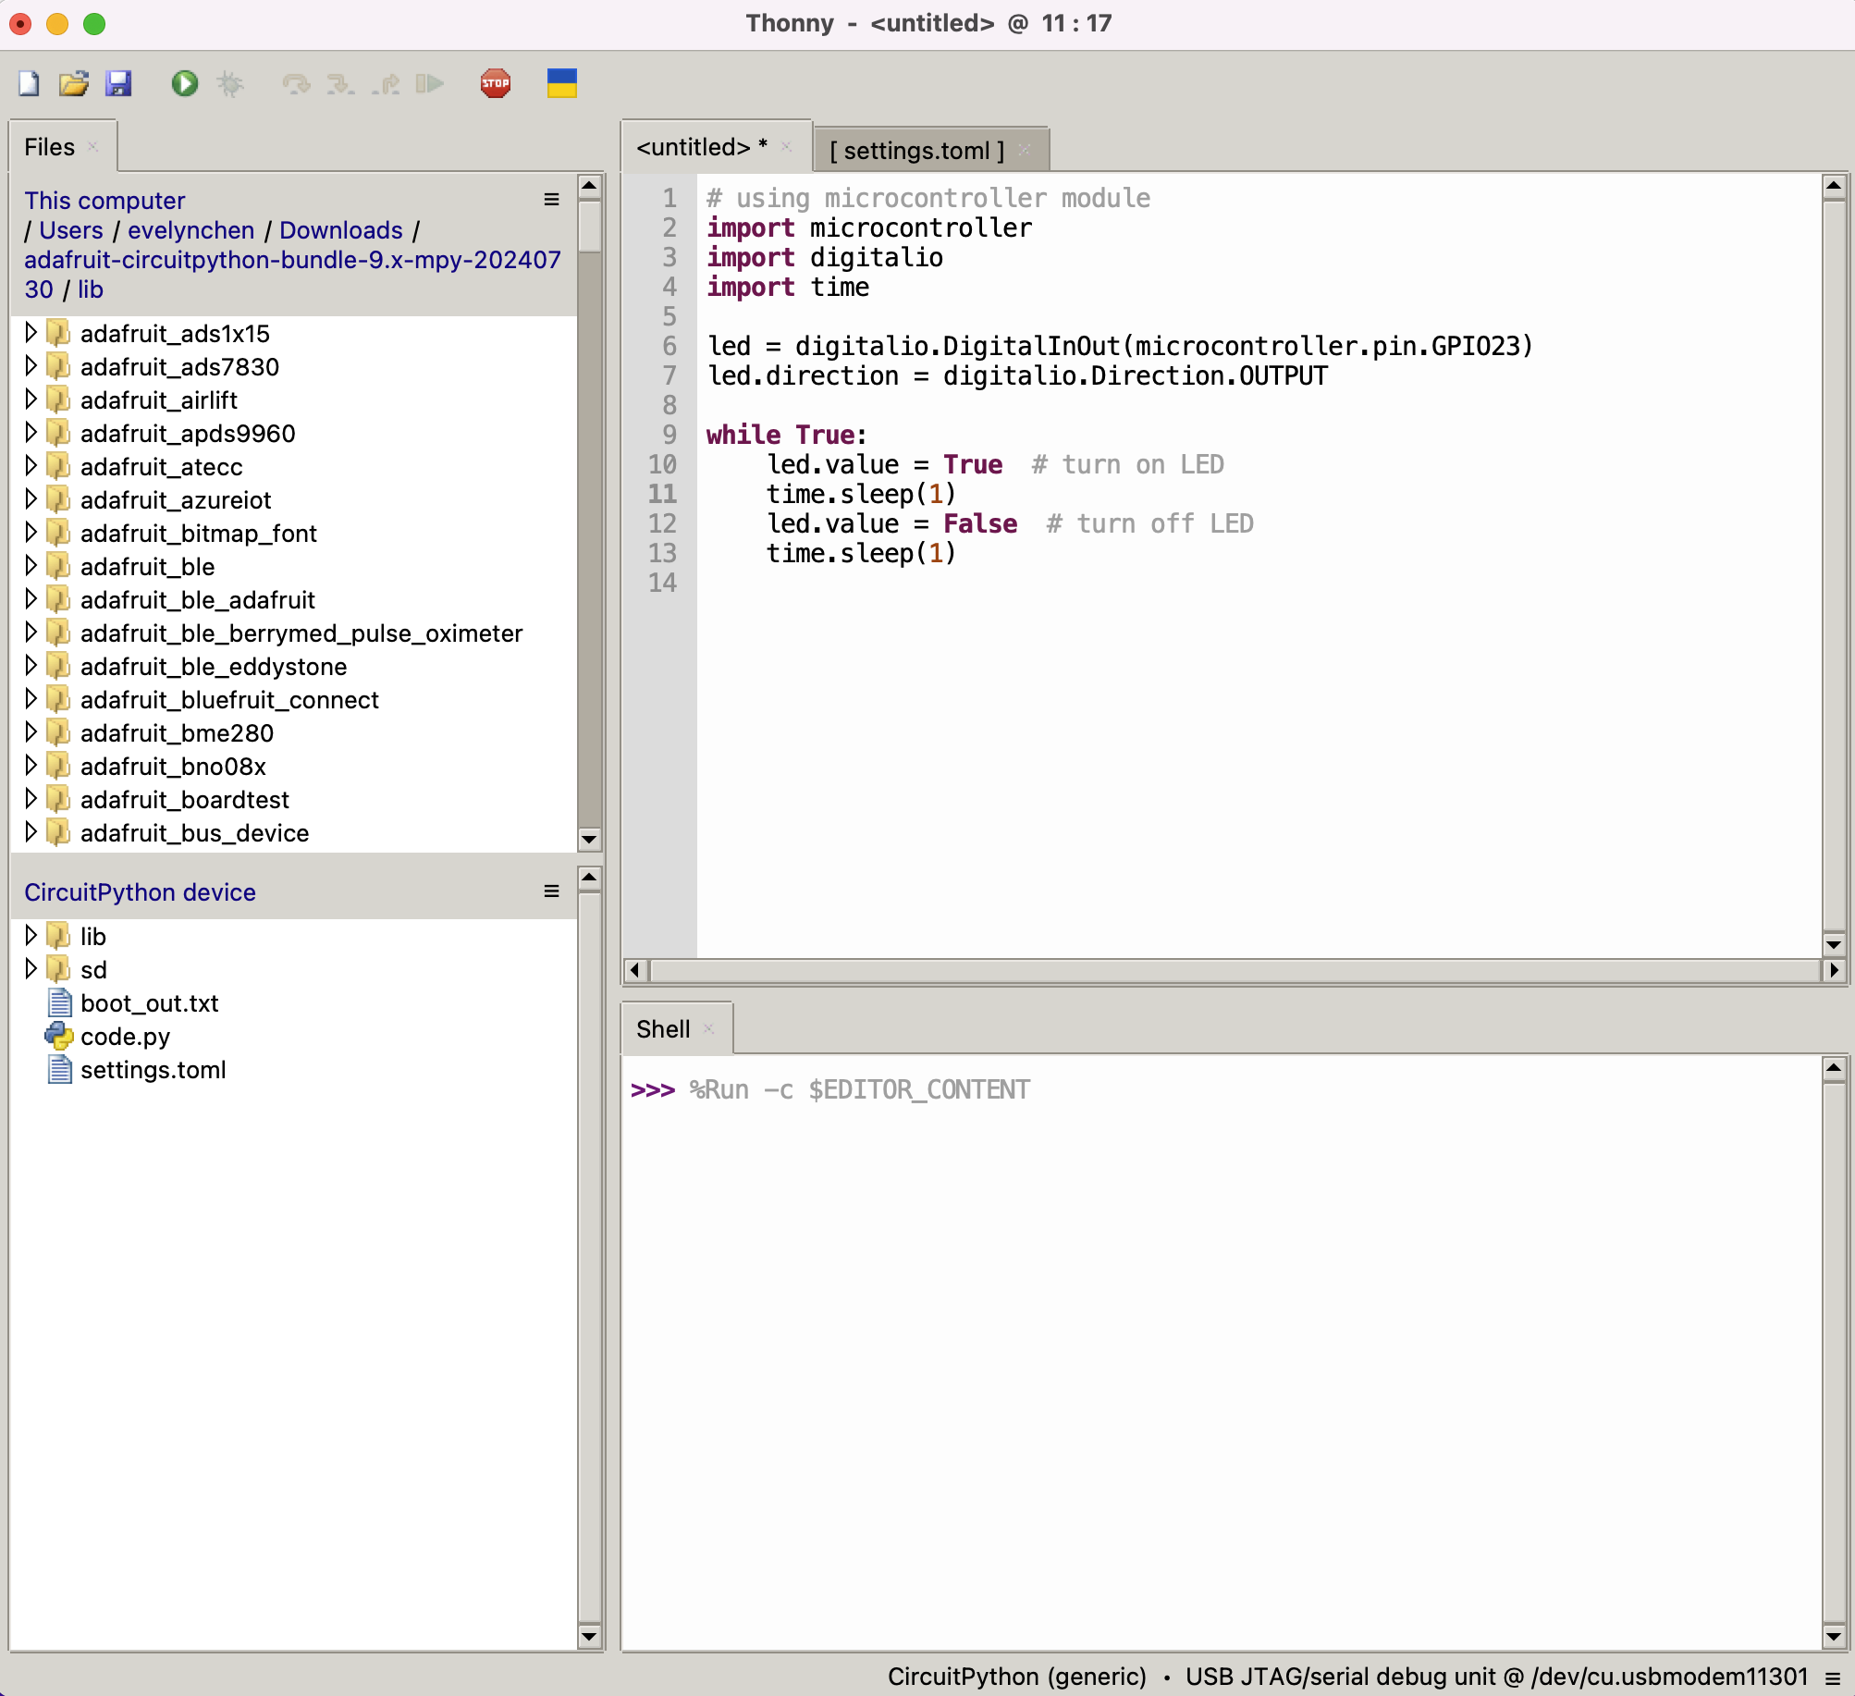This screenshot has width=1855, height=1696.
Task: Select adafruit_azureiot in file tree
Action: pos(176,500)
